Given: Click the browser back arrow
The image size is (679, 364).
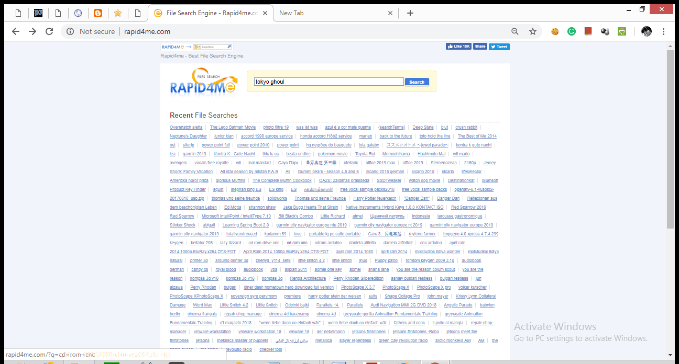Looking at the screenshot, I should coord(16,31).
